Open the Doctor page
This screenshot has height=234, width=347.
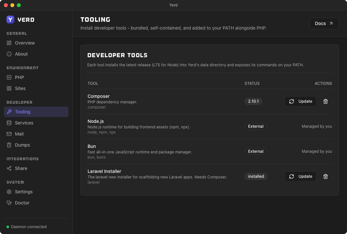pyautogui.click(x=36, y=203)
